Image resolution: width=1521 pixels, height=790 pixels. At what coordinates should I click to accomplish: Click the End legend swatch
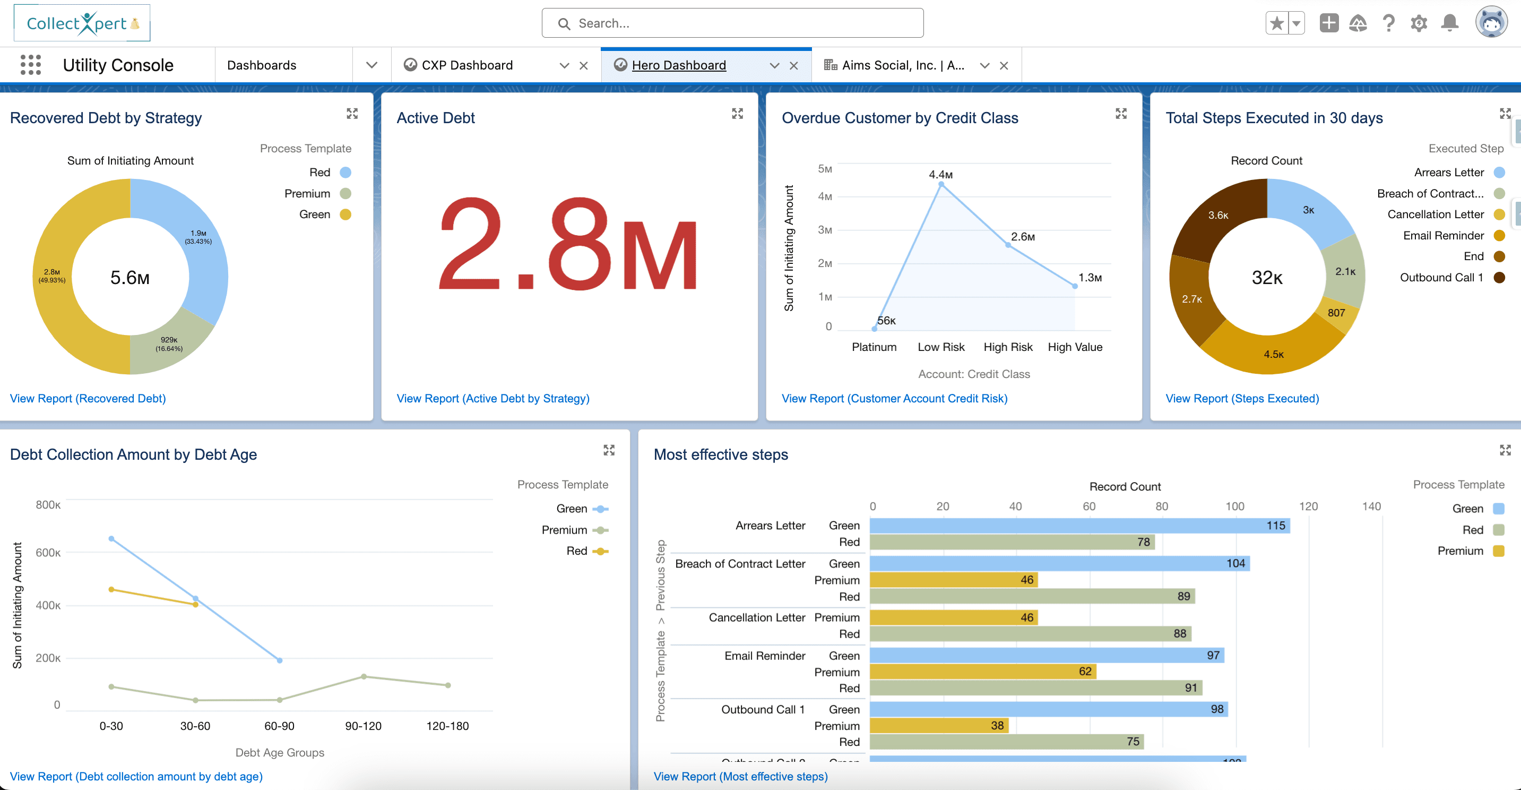(x=1499, y=256)
